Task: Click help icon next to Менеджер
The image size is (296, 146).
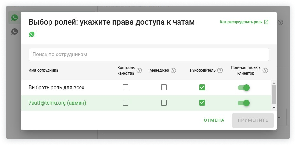Action: point(173,70)
